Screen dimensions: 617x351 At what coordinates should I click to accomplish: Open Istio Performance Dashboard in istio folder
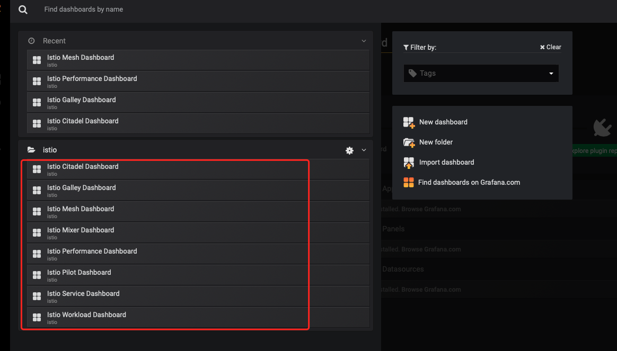click(x=198, y=254)
